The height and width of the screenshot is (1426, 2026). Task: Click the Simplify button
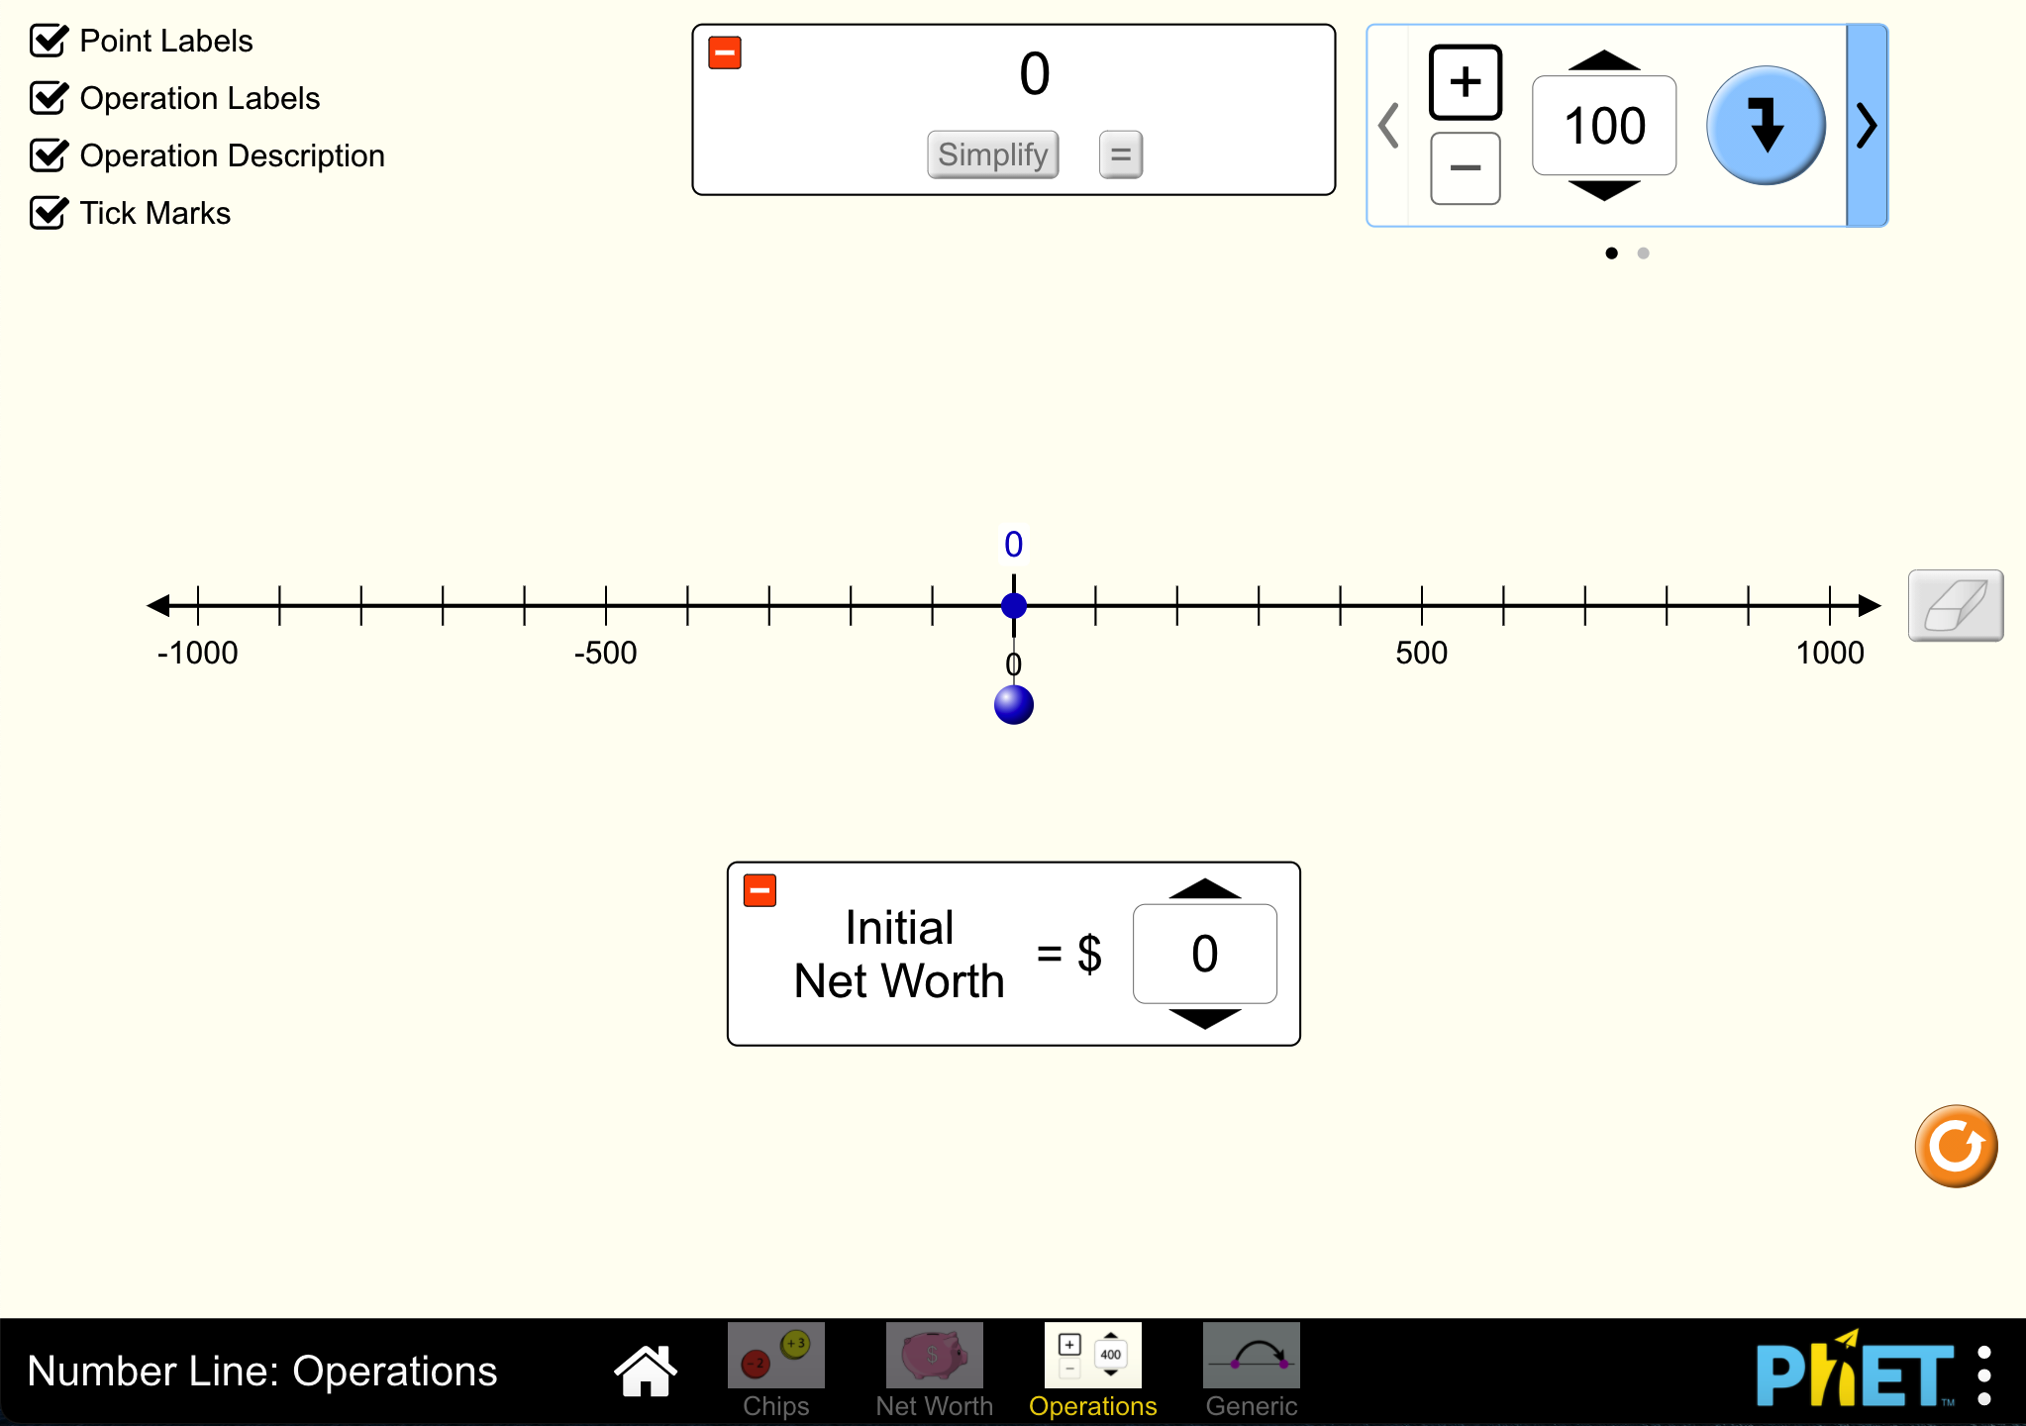pyautogui.click(x=992, y=154)
